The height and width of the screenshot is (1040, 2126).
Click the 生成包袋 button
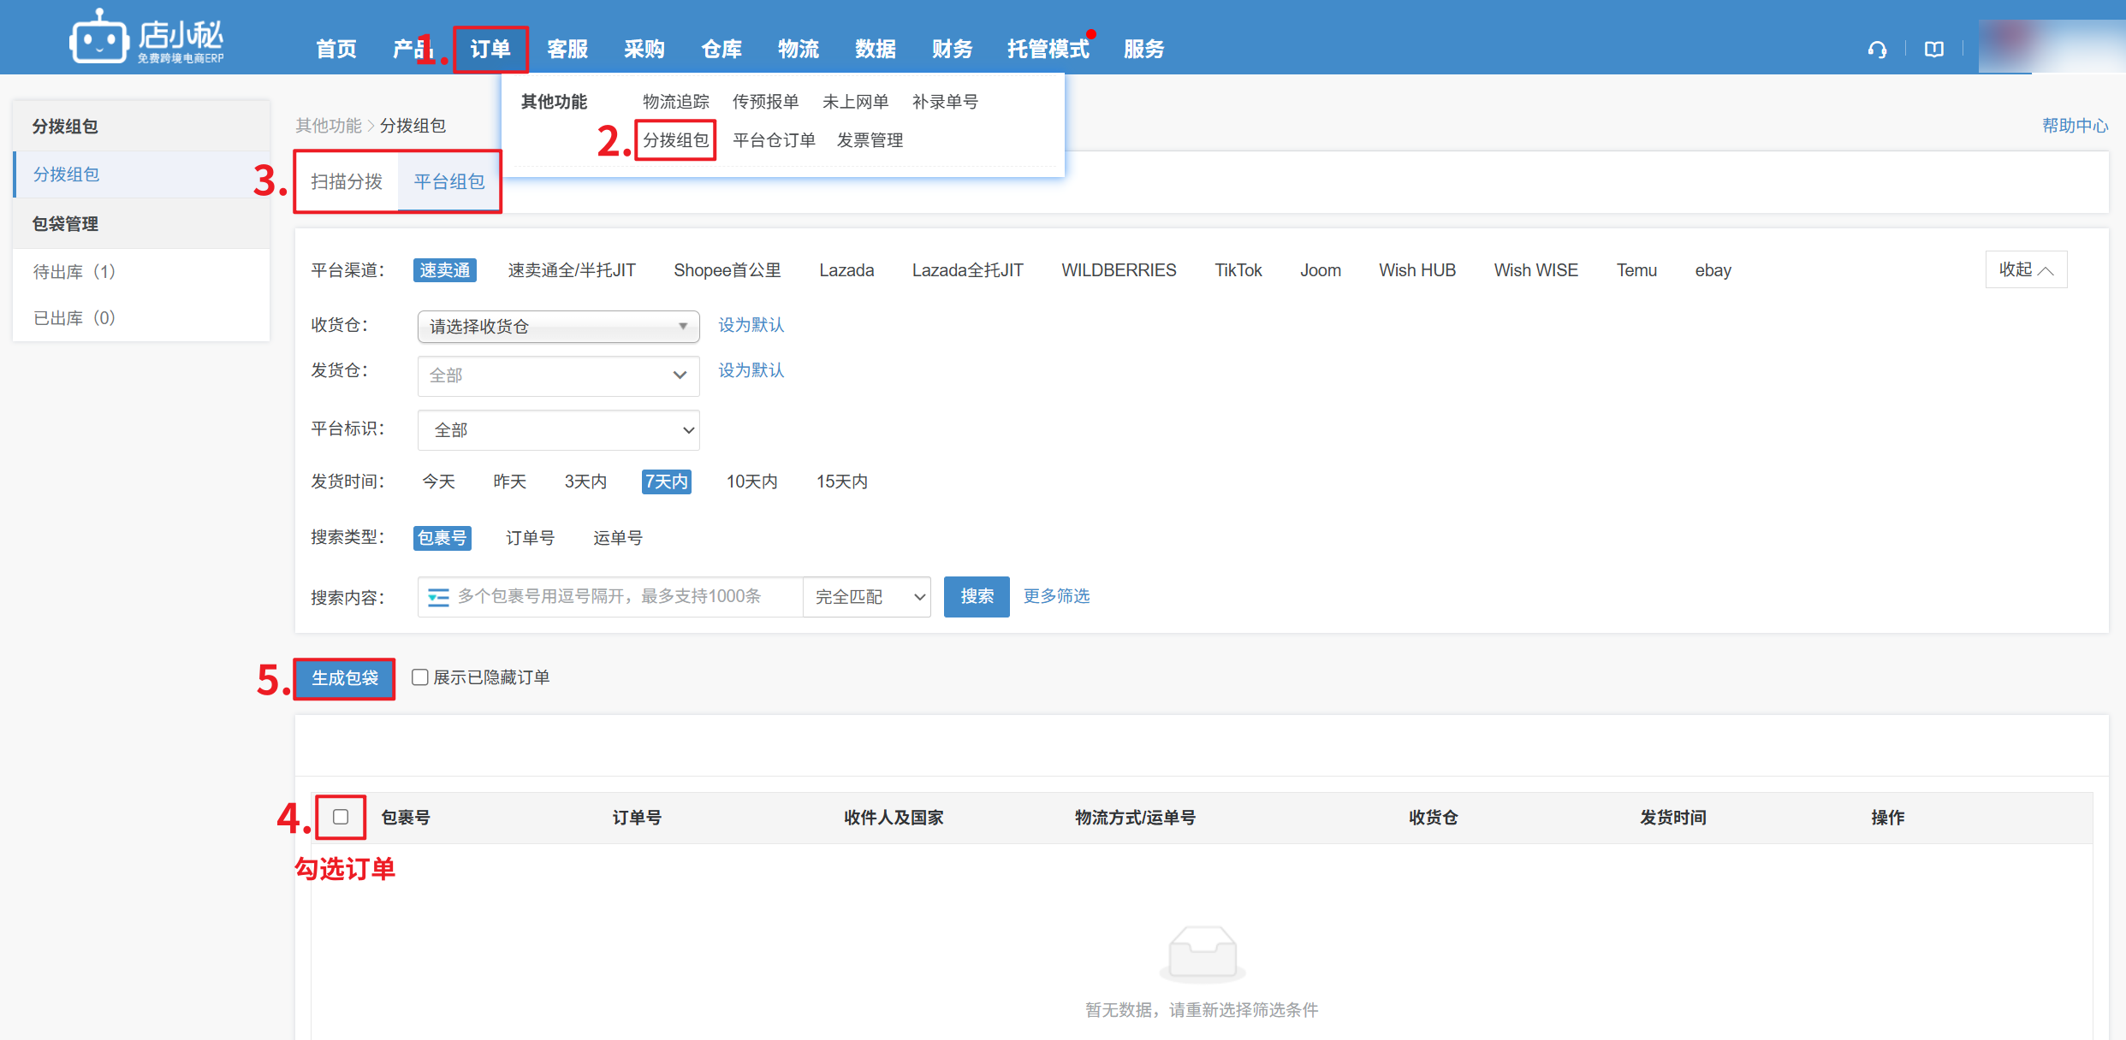[x=344, y=678]
